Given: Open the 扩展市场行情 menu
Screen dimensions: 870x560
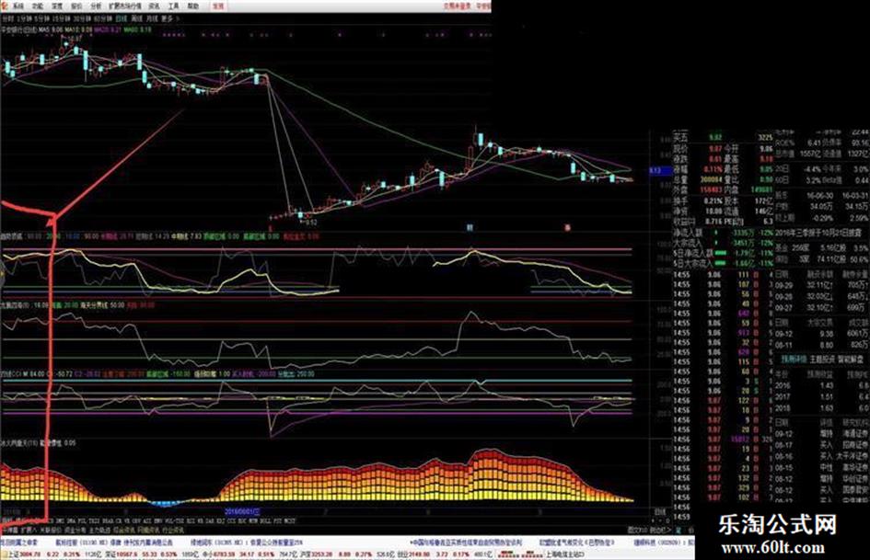Looking at the screenshot, I should coord(125,6).
